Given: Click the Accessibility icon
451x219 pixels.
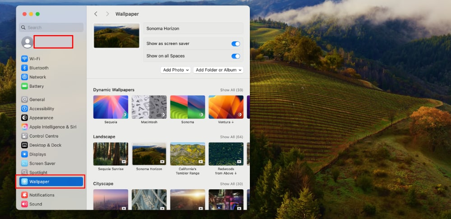Looking at the screenshot, I should click(24, 109).
